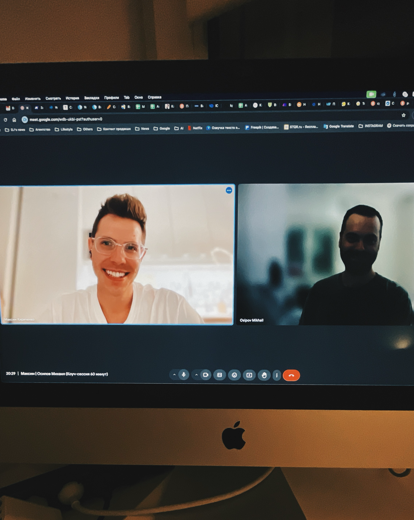Select the Osipov Mikhail video tile
This screenshot has width=414, height=520.
(x=325, y=254)
